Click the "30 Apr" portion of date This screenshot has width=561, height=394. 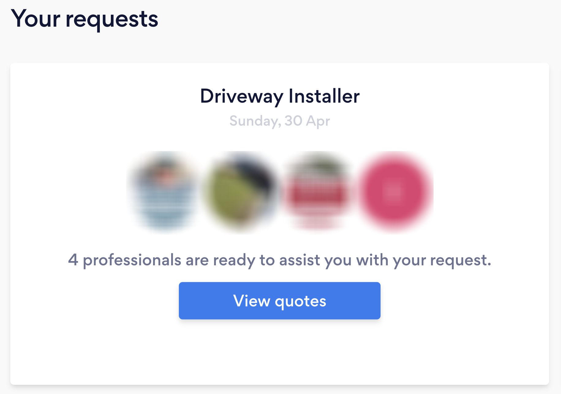point(307,121)
